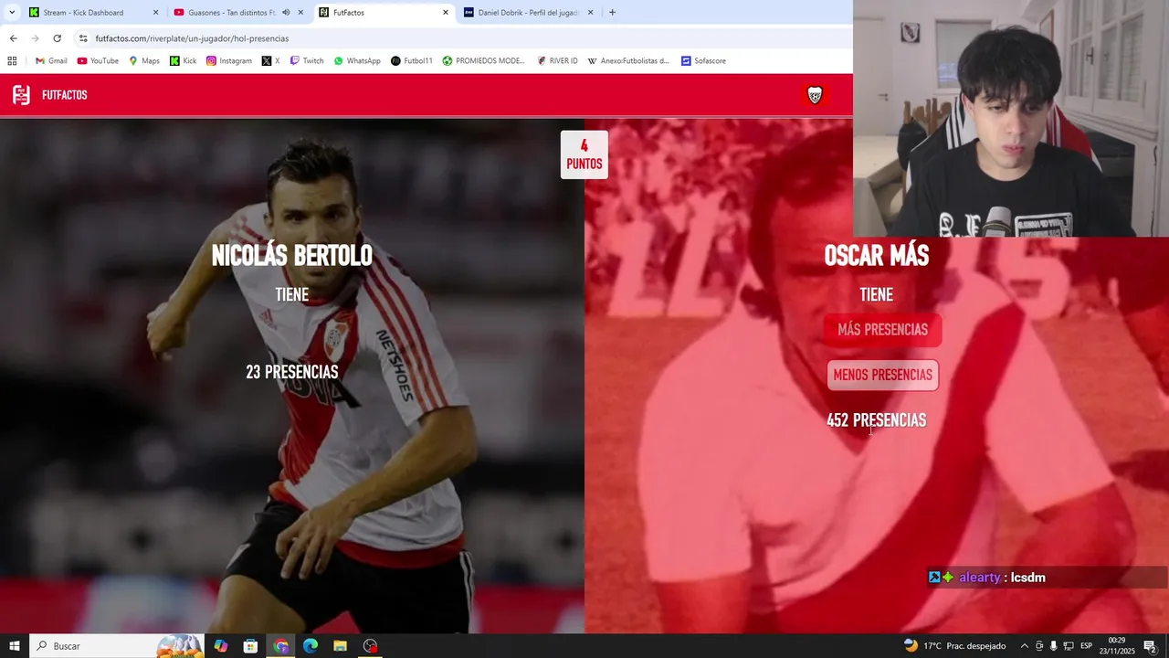Open the Kick bookmark
The width and height of the screenshot is (1169, 658).
point(183,61)
